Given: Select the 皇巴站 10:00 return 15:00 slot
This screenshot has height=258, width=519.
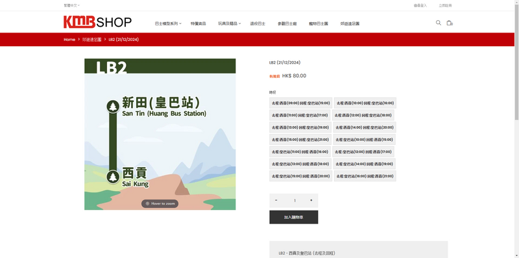Looking at the screenshot, I should pos(364,140).
